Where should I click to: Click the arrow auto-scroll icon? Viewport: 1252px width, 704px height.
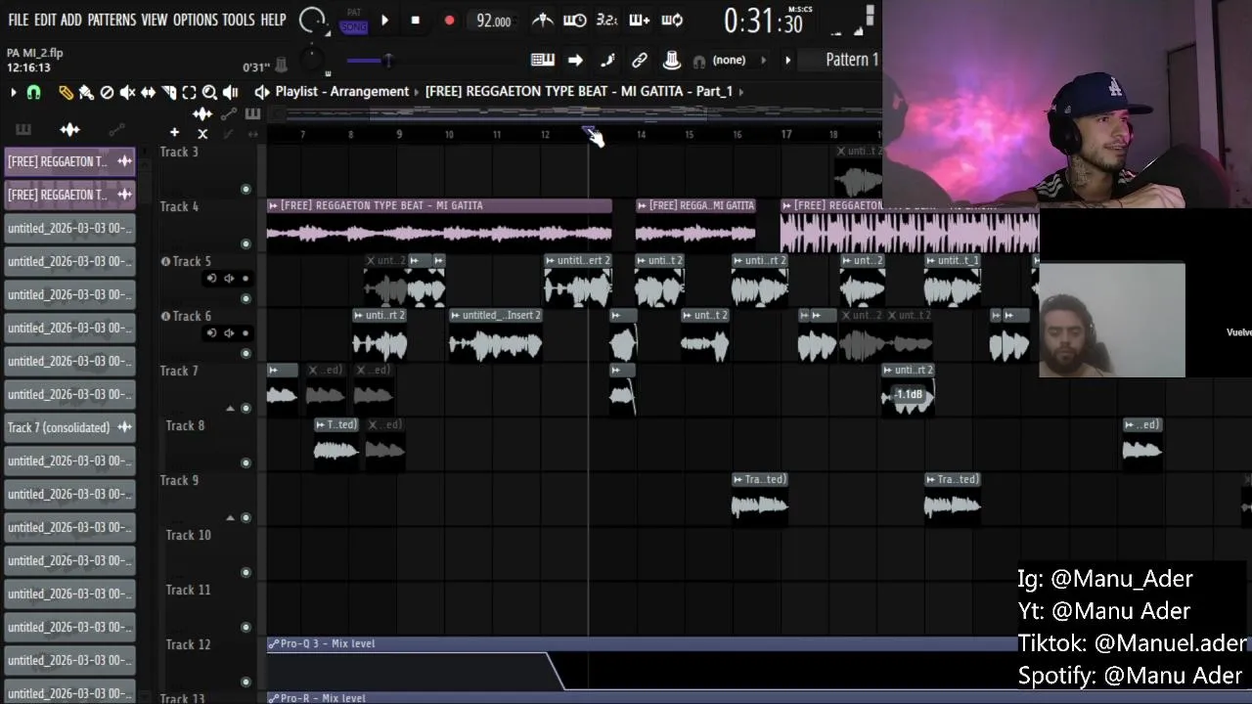pyautogui.click(x=575, y=61)
